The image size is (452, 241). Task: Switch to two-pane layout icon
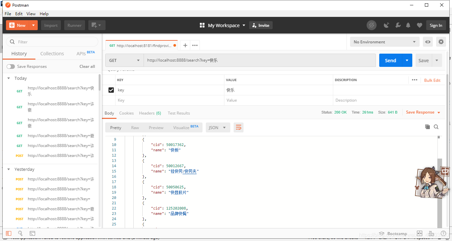coord(420,233)
